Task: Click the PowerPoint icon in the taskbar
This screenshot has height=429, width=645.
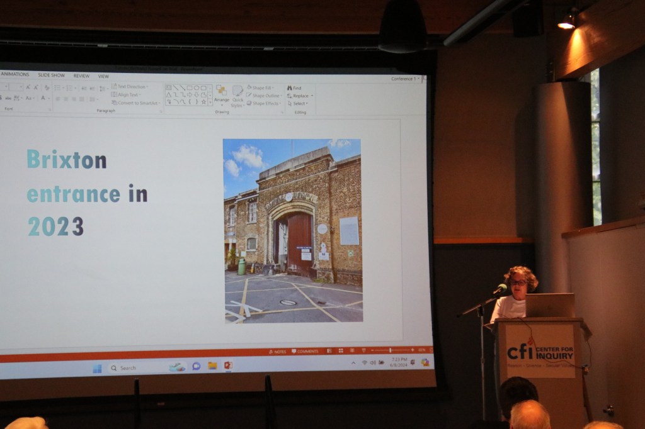Action: [x=228, y=365]
